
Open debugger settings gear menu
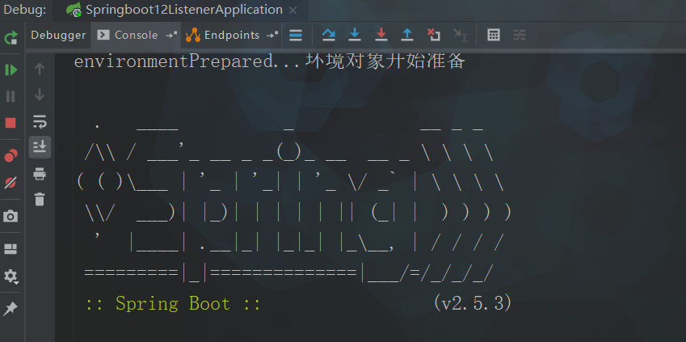11,277
